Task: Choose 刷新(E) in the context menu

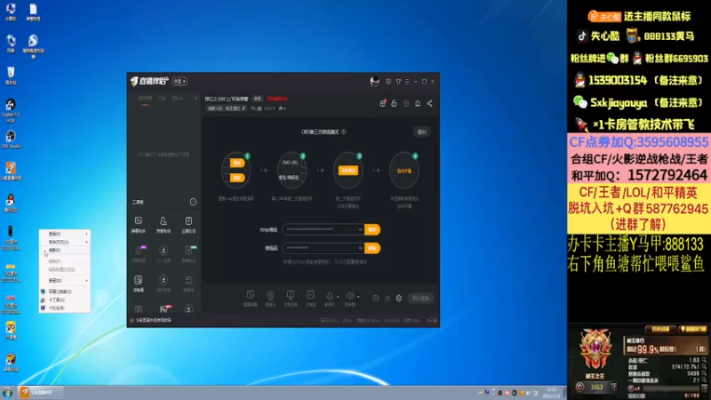Action: click(x=65, y=251)
